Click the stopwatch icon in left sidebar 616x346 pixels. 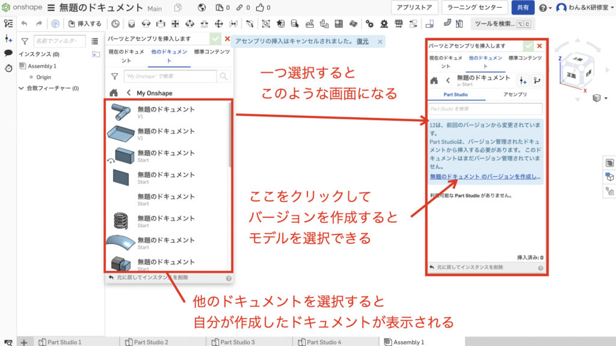point(8,68)
